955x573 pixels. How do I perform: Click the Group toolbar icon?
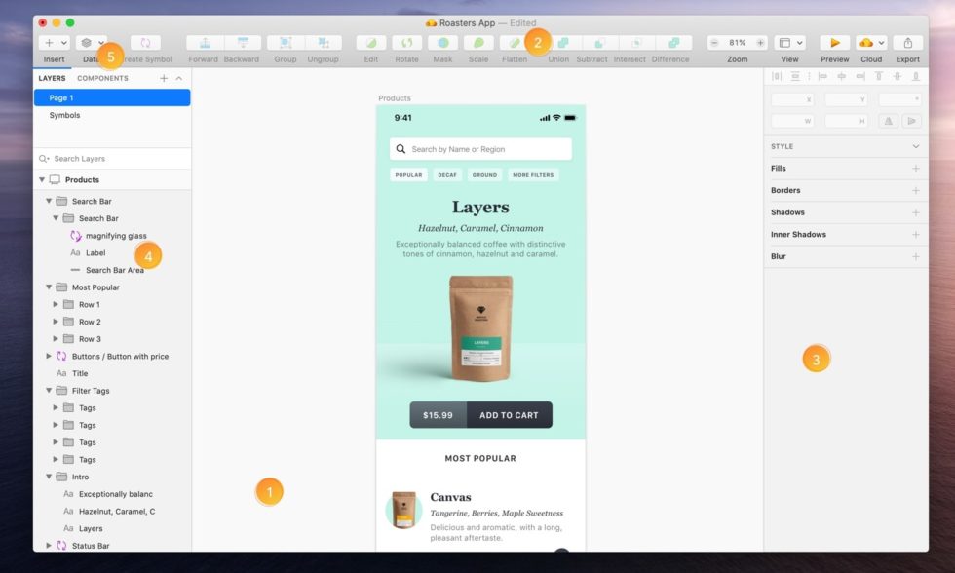285,43
